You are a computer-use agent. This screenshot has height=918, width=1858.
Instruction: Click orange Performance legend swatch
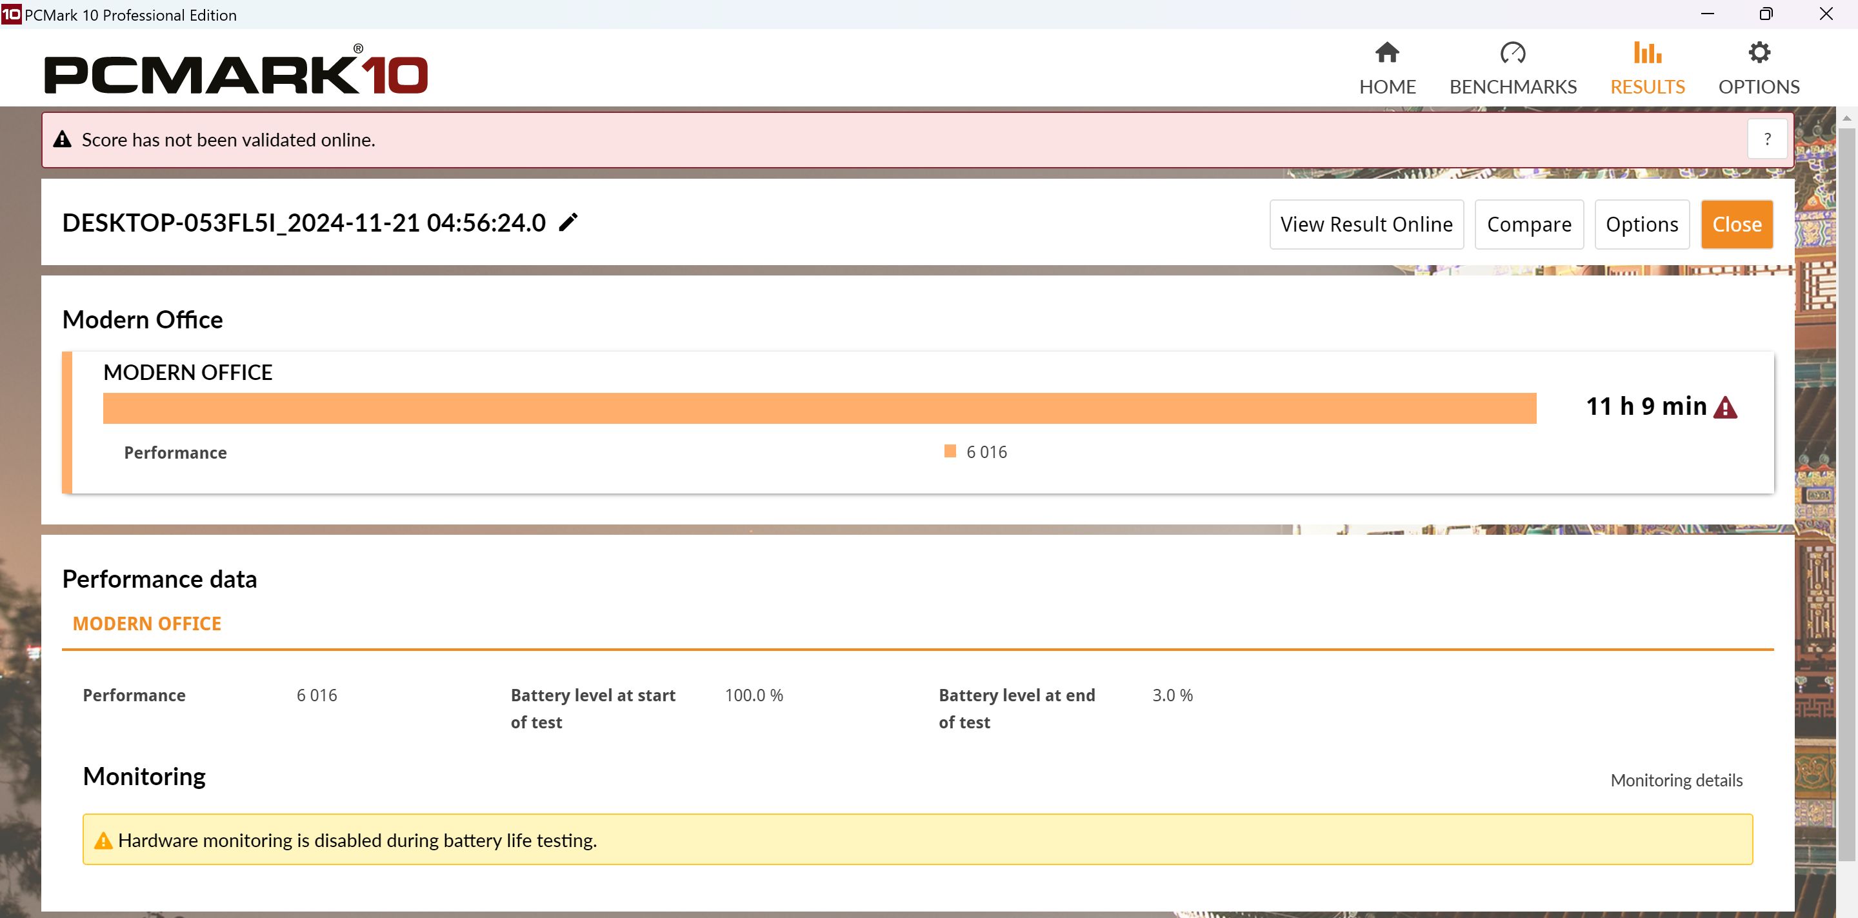[950, 452]
